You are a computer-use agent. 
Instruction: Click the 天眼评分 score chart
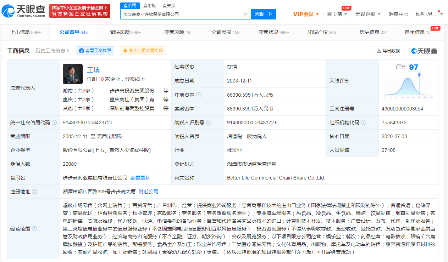[x=408, y=85]
